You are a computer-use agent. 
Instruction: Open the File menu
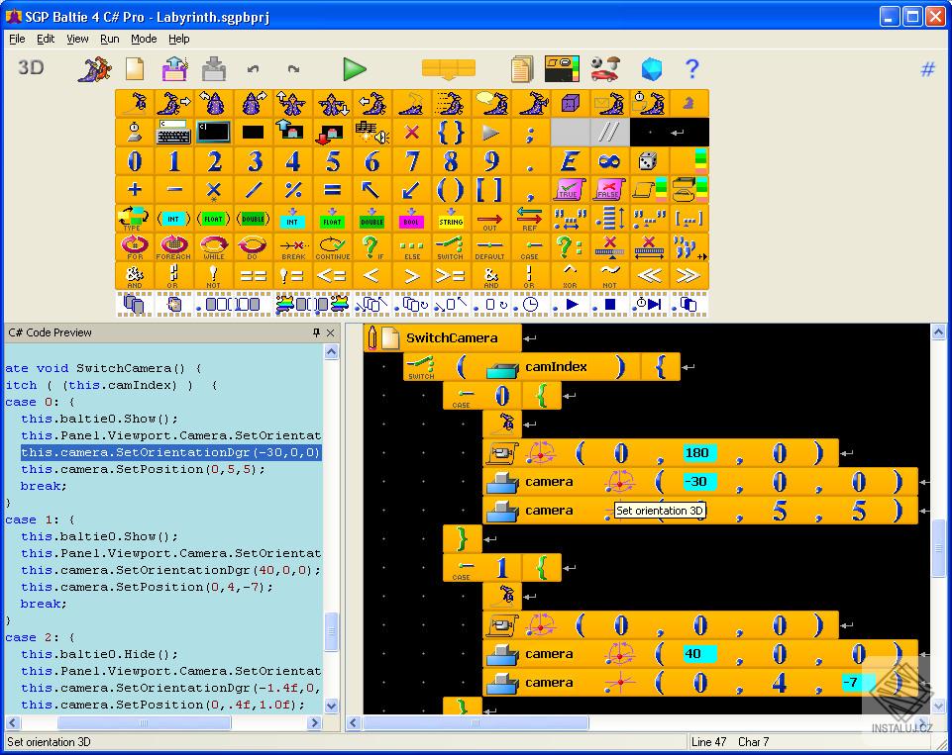[x=17, y=39]
